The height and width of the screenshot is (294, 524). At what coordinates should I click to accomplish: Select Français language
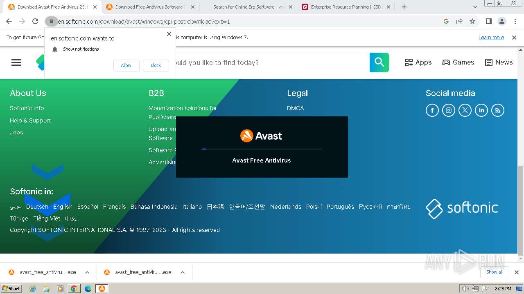114,207
